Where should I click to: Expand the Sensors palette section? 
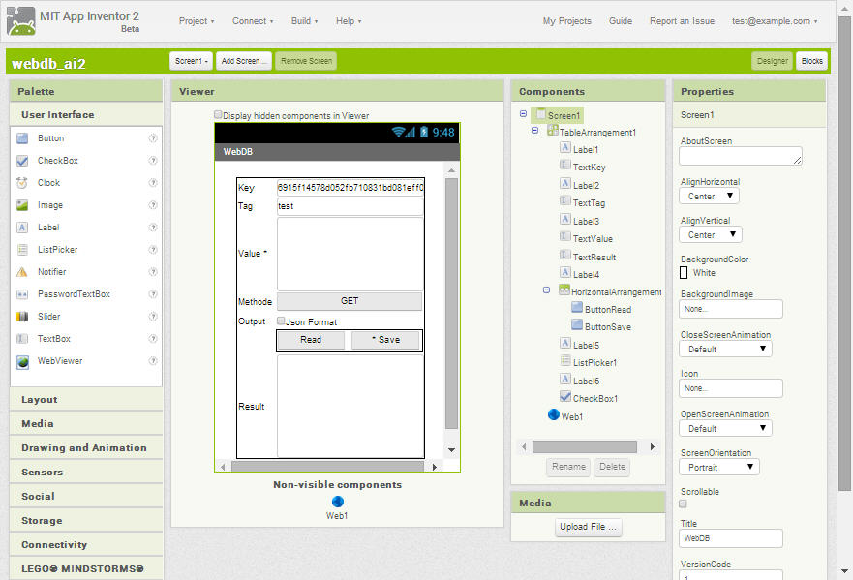point(86,473)
